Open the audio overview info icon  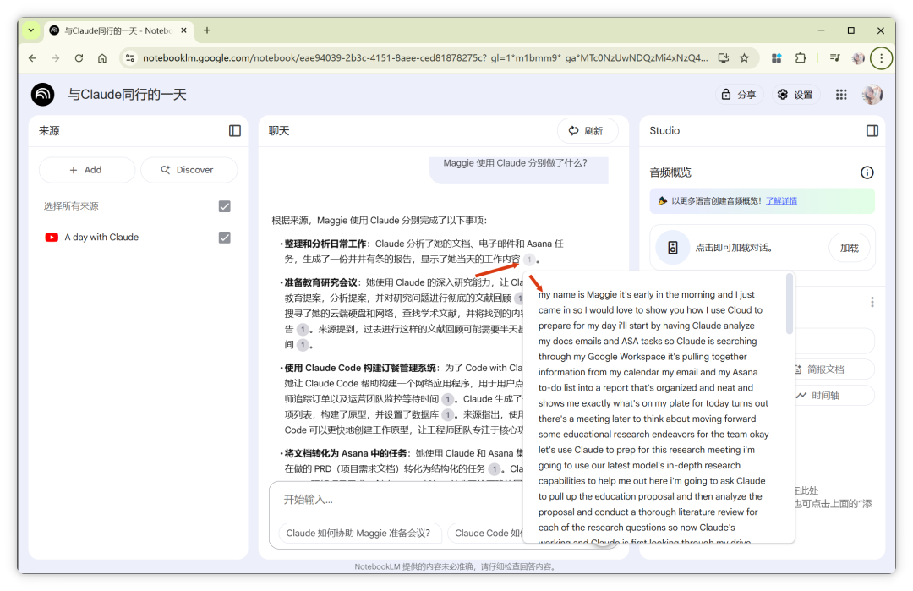[x=867, y=172]
